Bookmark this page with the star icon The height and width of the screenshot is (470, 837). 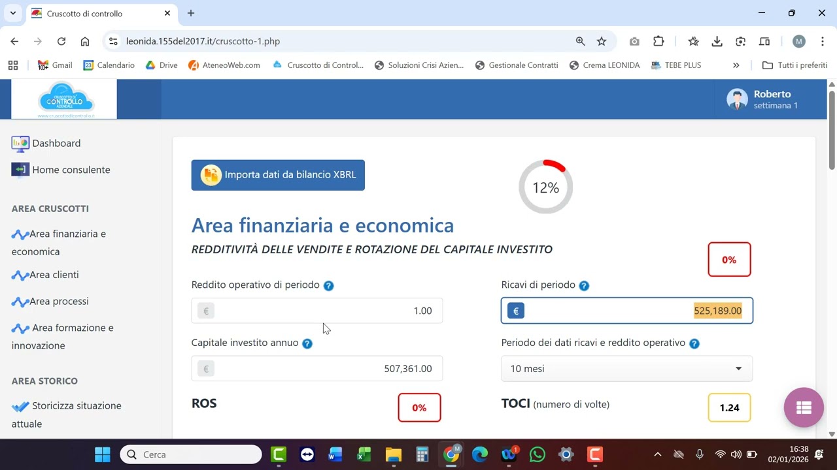pos(602,41)
